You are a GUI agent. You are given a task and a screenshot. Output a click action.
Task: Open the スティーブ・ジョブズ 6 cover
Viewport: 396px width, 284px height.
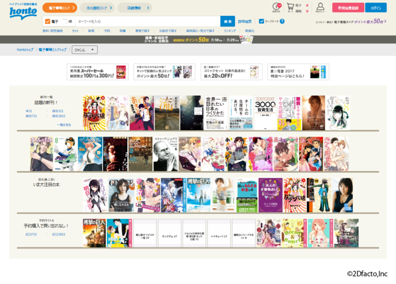166,154
